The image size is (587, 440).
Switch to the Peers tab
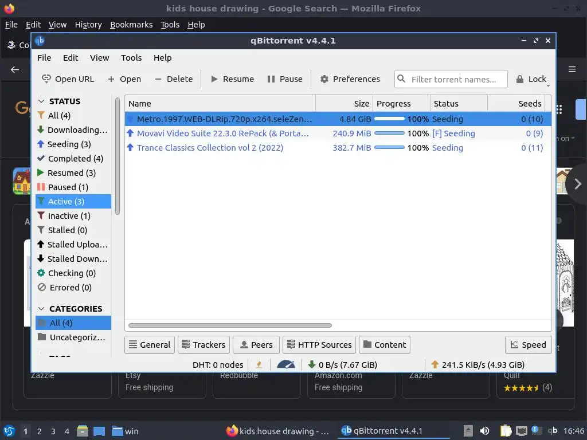click(x=256, y=344)
